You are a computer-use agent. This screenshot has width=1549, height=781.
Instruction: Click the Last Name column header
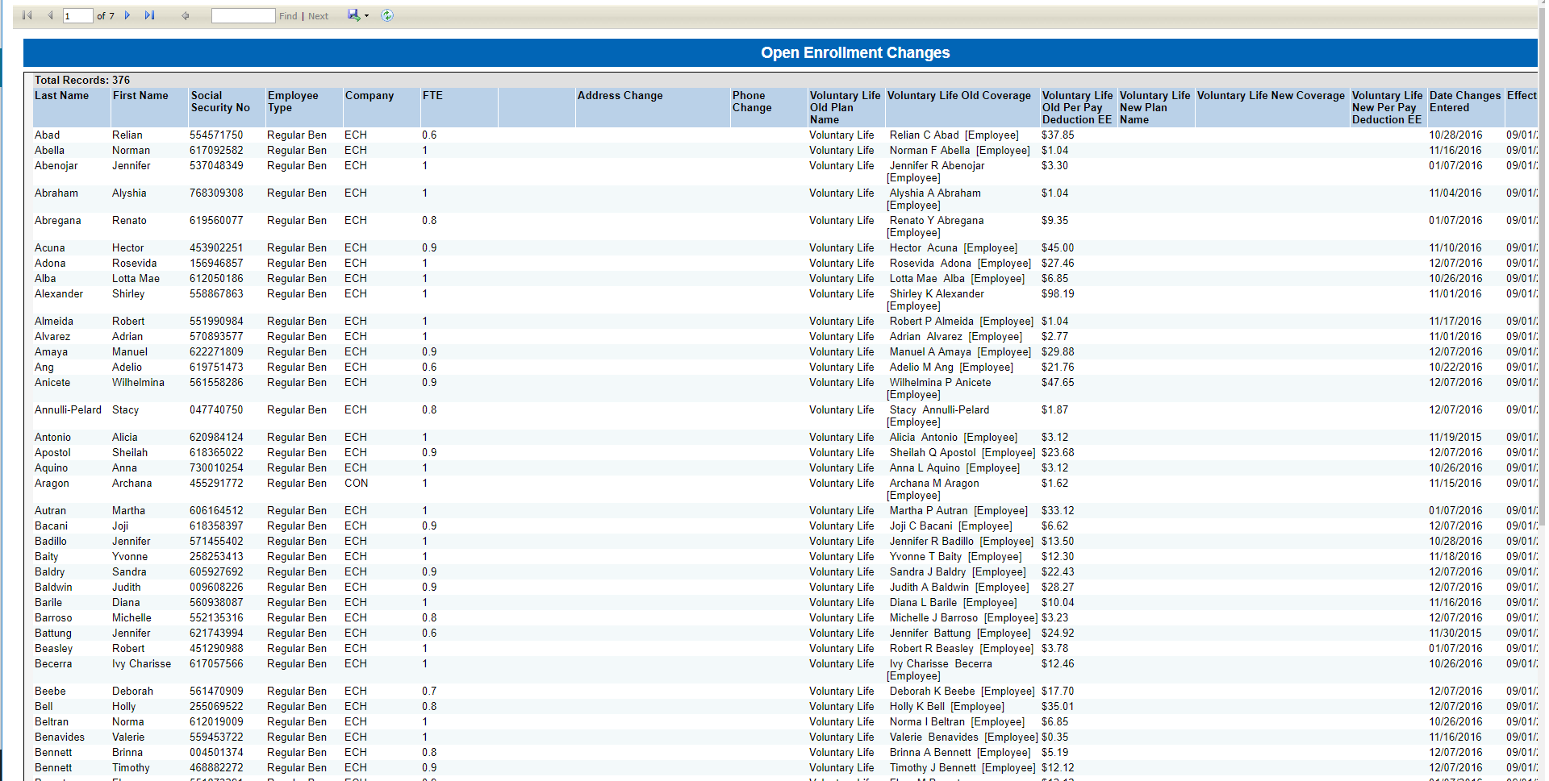click(62, 95)
